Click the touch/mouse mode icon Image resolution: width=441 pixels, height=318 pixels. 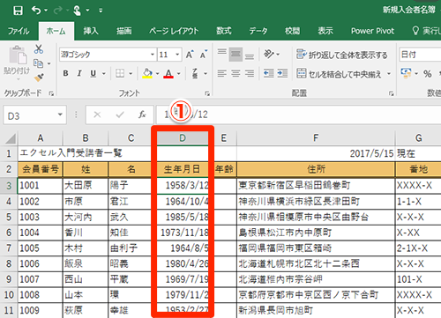tap(77, 11)
